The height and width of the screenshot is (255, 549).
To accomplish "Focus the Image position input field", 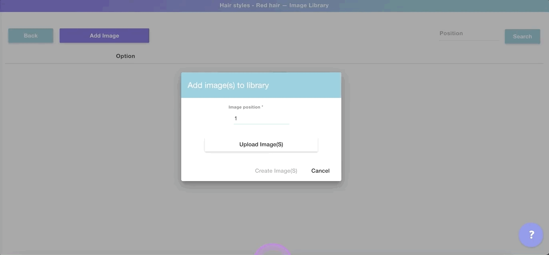I will [261, 118].
